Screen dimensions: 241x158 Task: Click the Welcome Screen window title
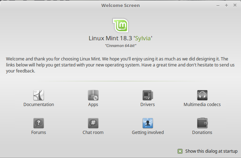[x=120, y=6]
